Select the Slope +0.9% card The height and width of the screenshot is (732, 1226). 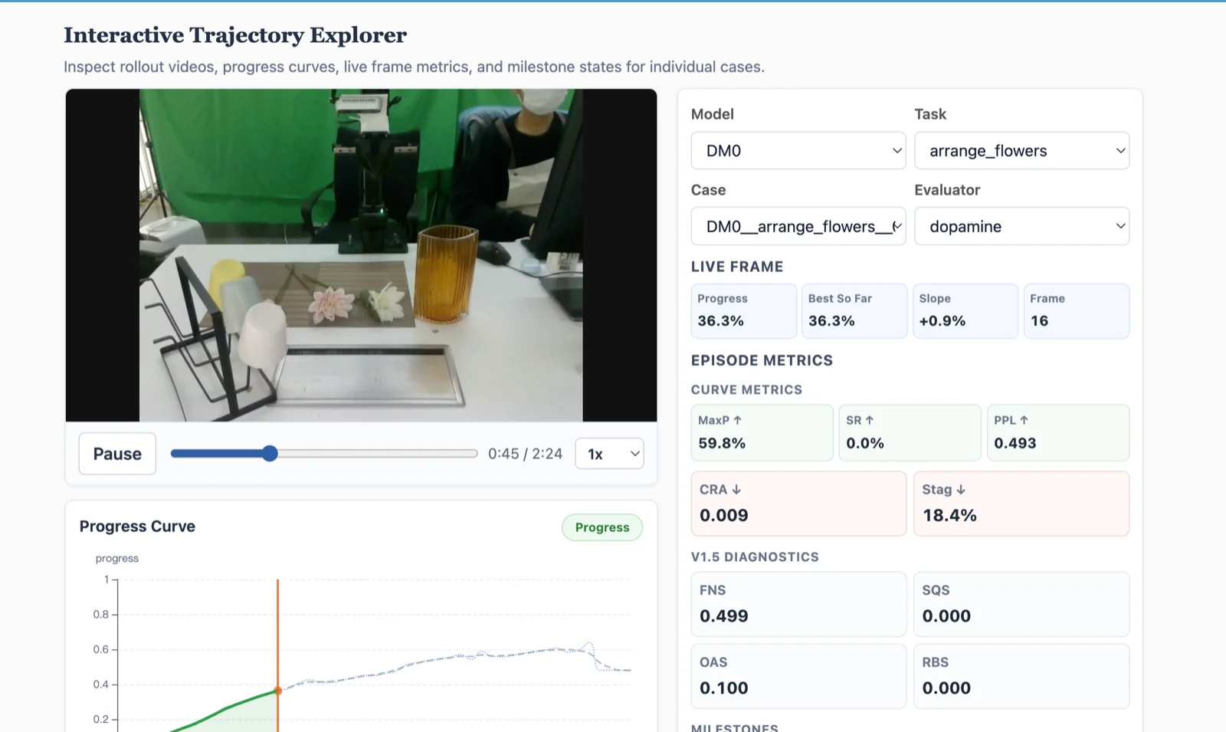(965, 310)
